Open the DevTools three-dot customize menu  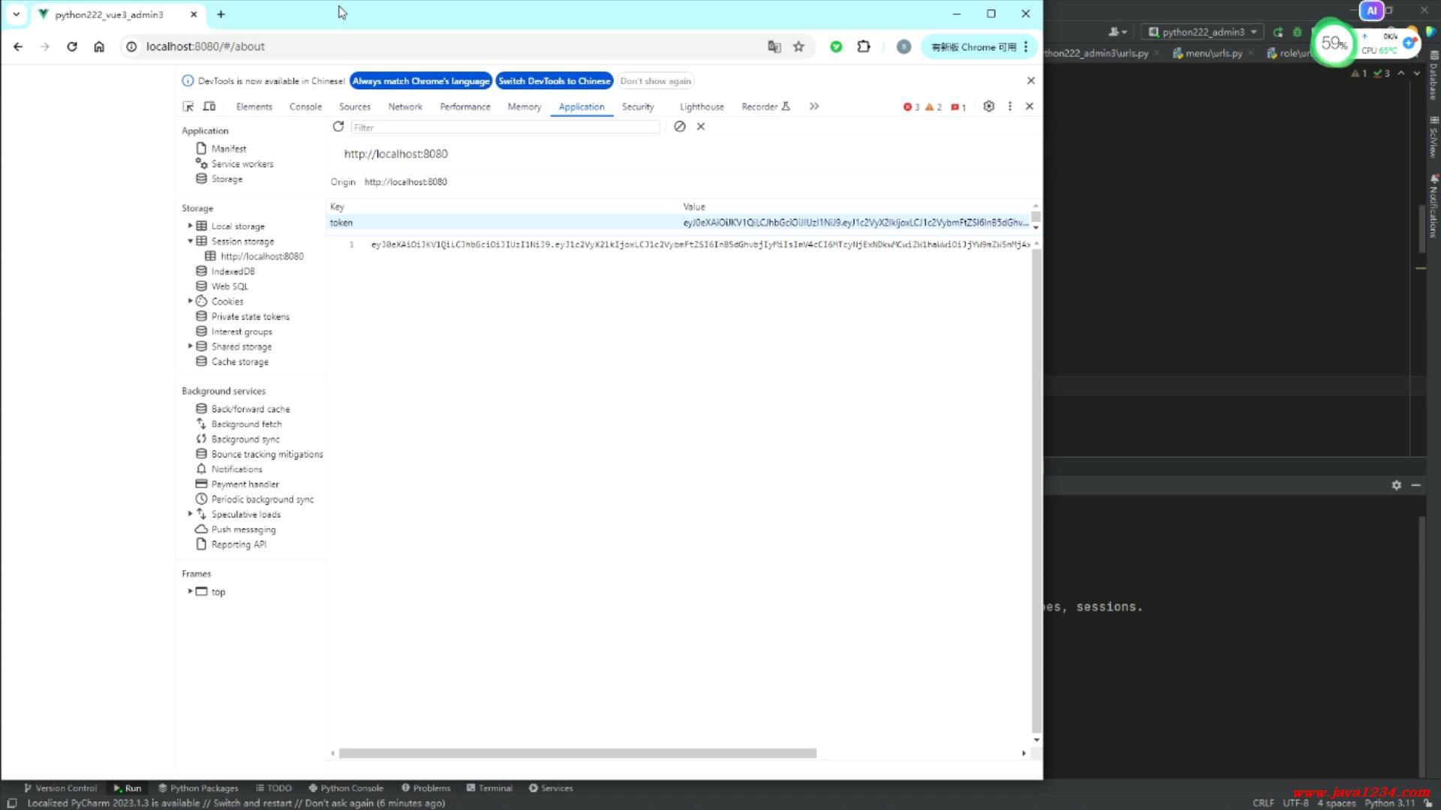pos(1009,106)
